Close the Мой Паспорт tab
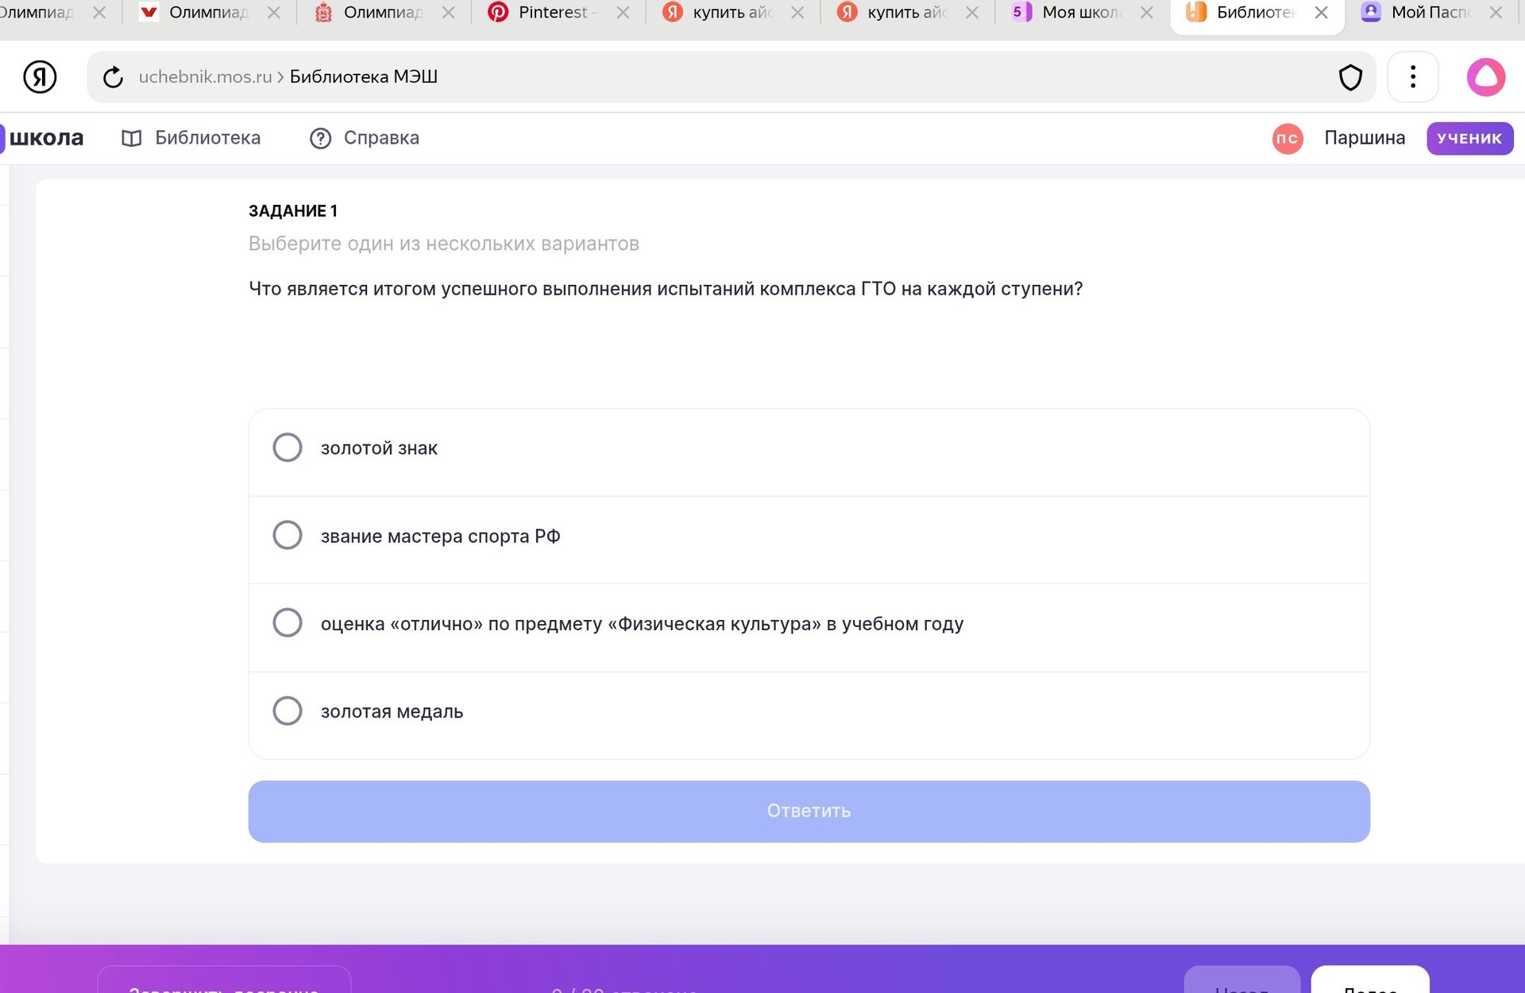 (x=1495, y=13)
